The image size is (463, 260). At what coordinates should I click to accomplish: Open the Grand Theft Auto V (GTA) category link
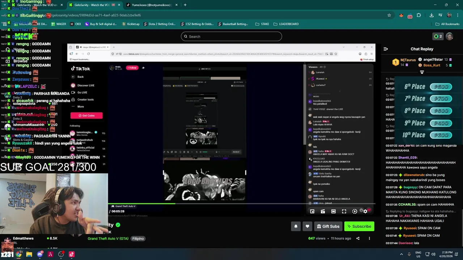click(108, 239)
